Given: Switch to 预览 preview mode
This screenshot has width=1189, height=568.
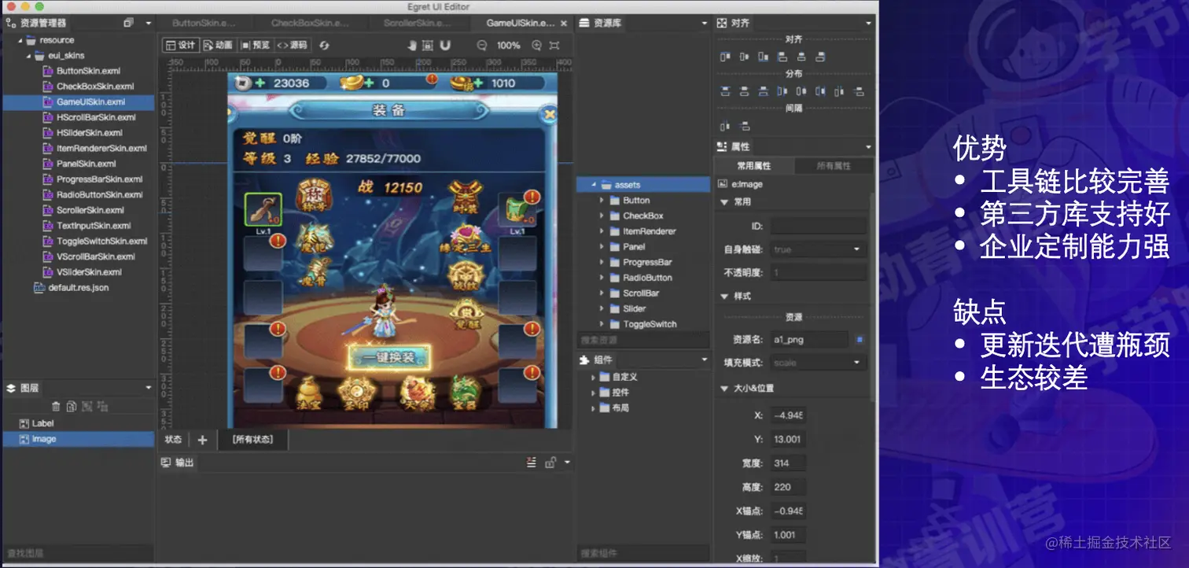Looking at the screenshot, I should click(256, 46).
